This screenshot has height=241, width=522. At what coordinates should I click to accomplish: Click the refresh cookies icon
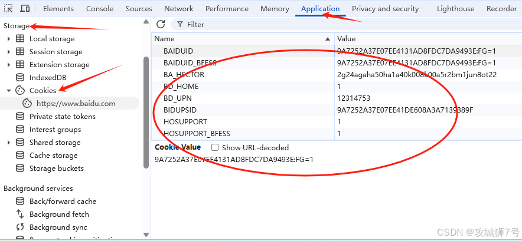[161, 24]
